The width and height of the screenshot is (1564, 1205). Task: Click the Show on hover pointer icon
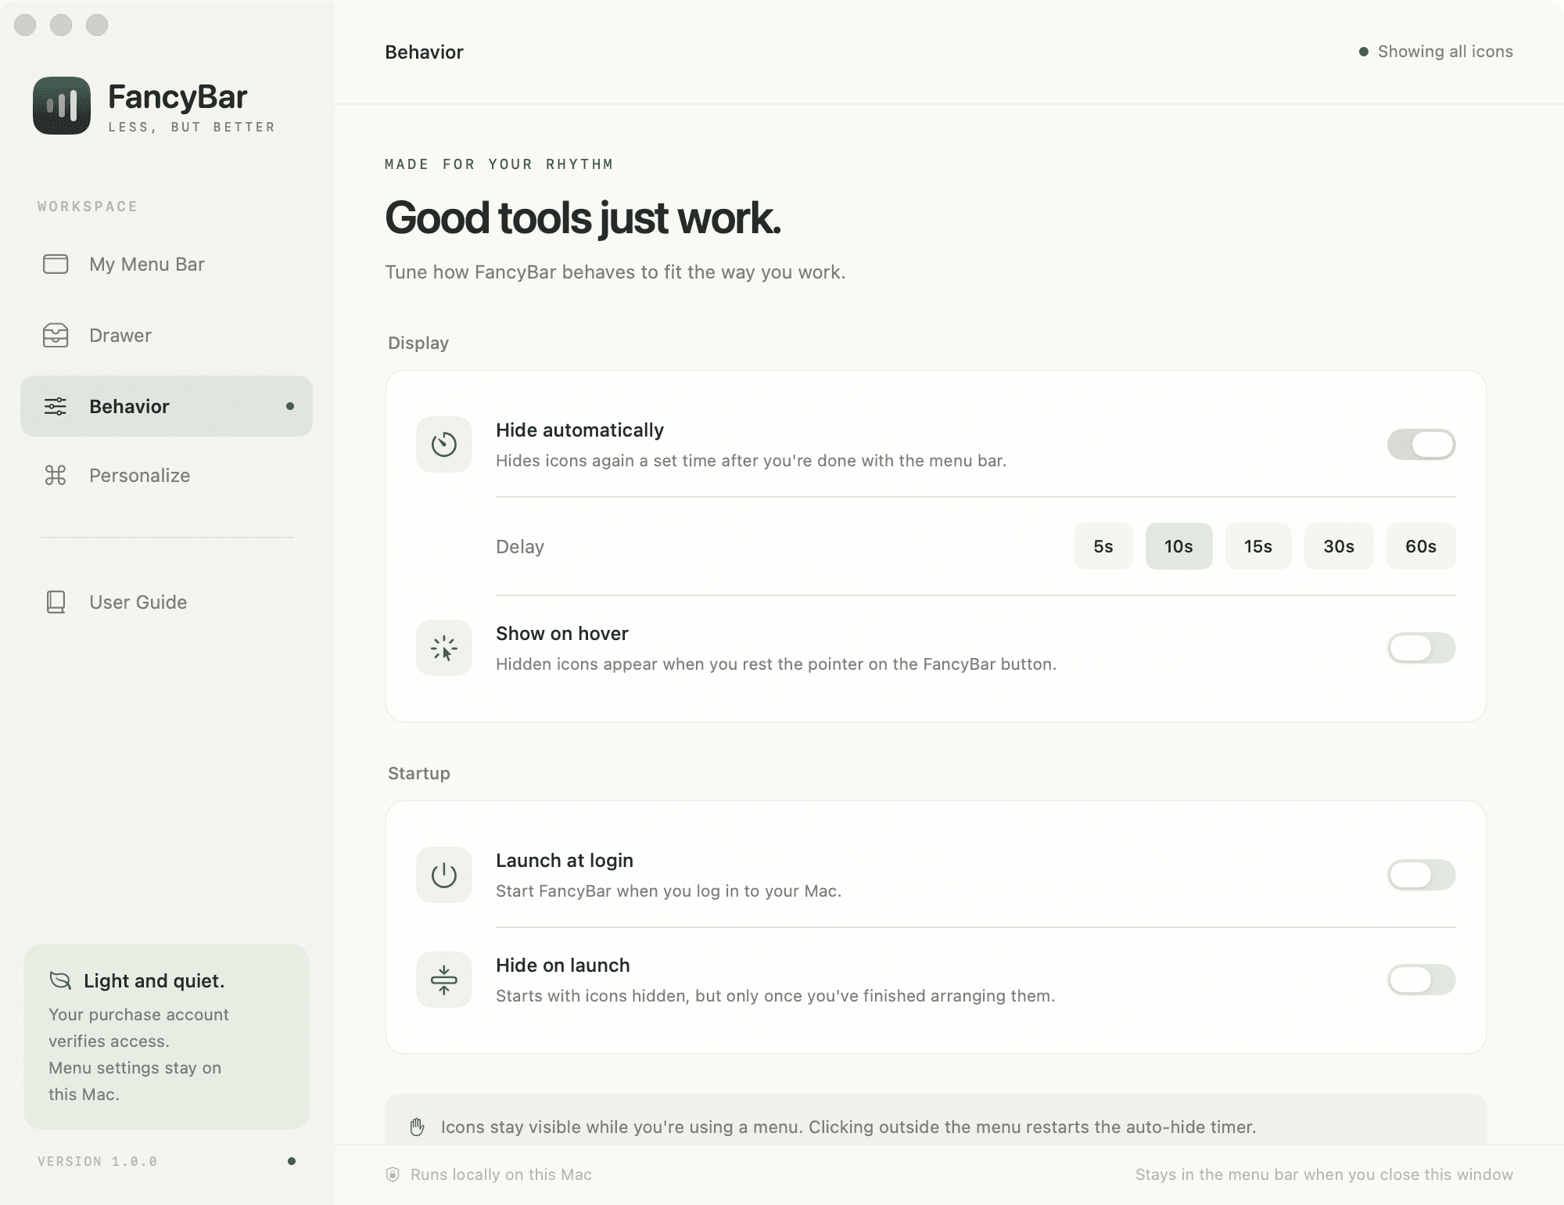(x=444, y=648)
